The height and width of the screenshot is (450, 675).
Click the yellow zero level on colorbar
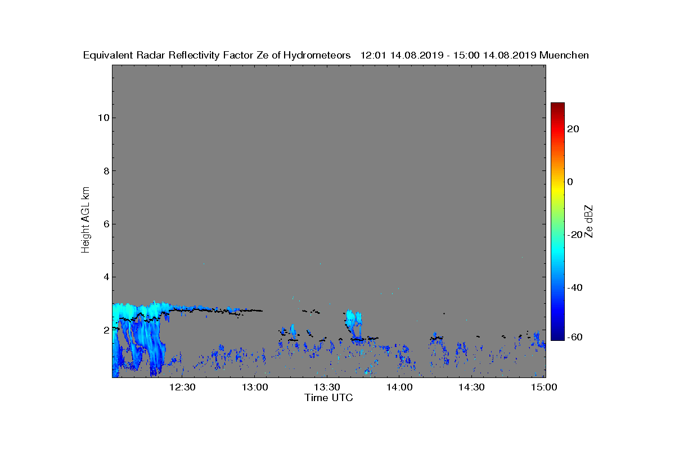(557, 182)
